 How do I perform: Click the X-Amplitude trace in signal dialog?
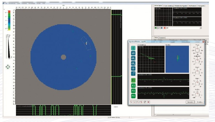click(163, 93)
